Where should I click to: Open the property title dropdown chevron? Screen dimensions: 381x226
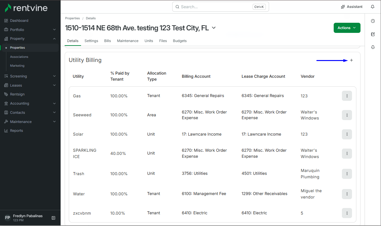[x=214, y=28]
